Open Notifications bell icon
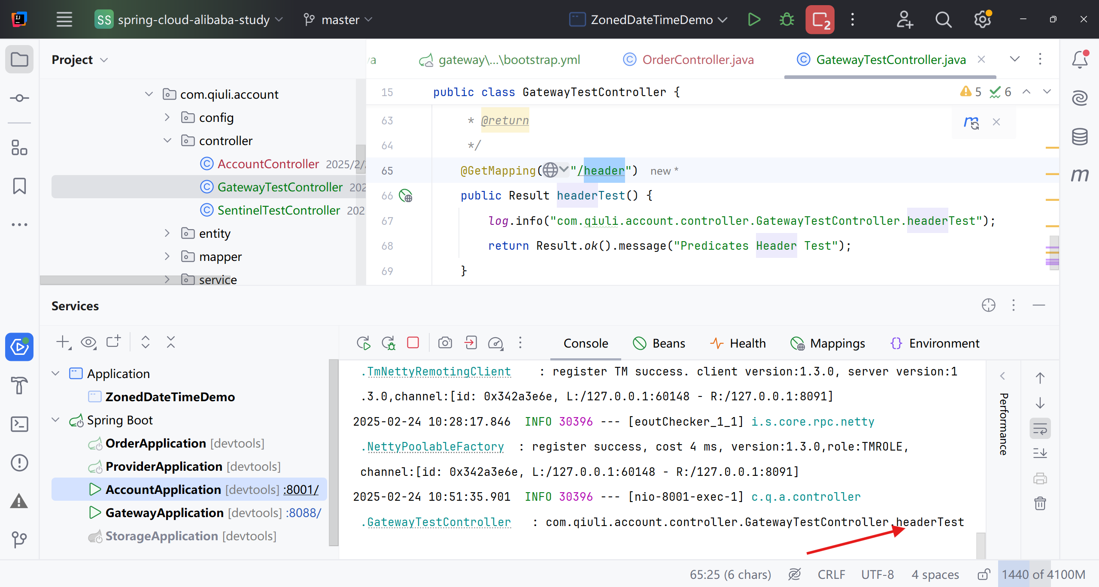 click(x=1080, y=60)
